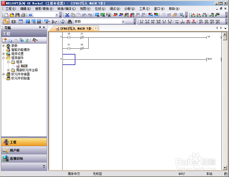Open the 工程(P) menu
Viewport: 229px width, 177px height.
tap(11, 9)
